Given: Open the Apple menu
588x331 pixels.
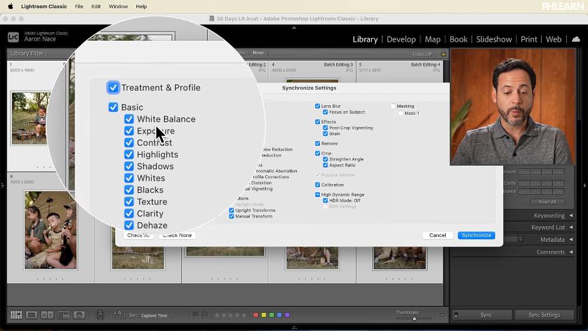Looking at the screenshot, I should pyautogui.click(x=11, y=6).
